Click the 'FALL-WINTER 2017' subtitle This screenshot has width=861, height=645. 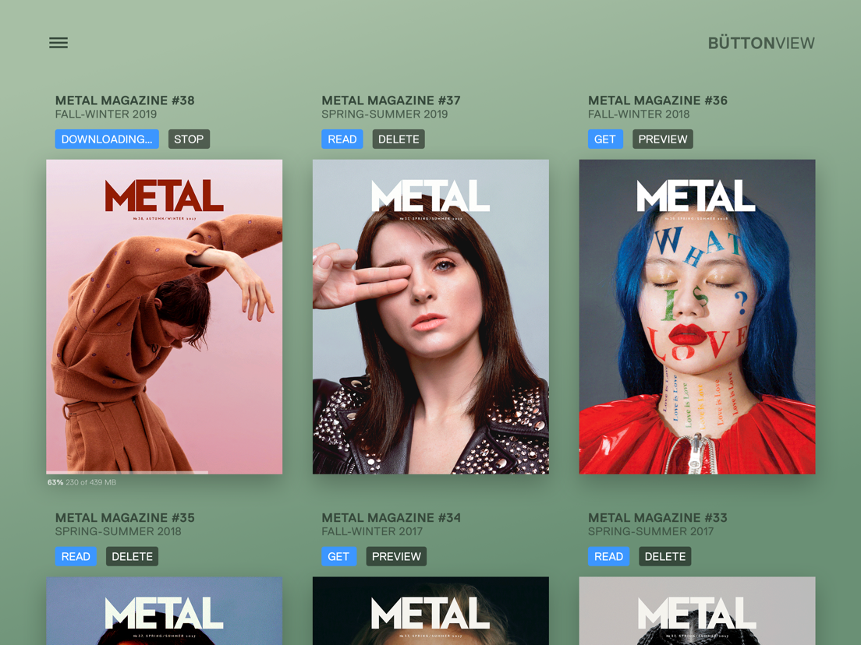(x=372, y=531)
